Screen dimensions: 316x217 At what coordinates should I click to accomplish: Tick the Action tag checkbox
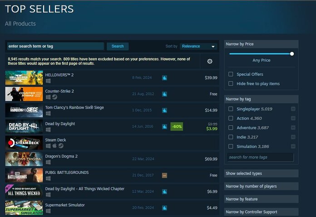click(x=231, y=118)
